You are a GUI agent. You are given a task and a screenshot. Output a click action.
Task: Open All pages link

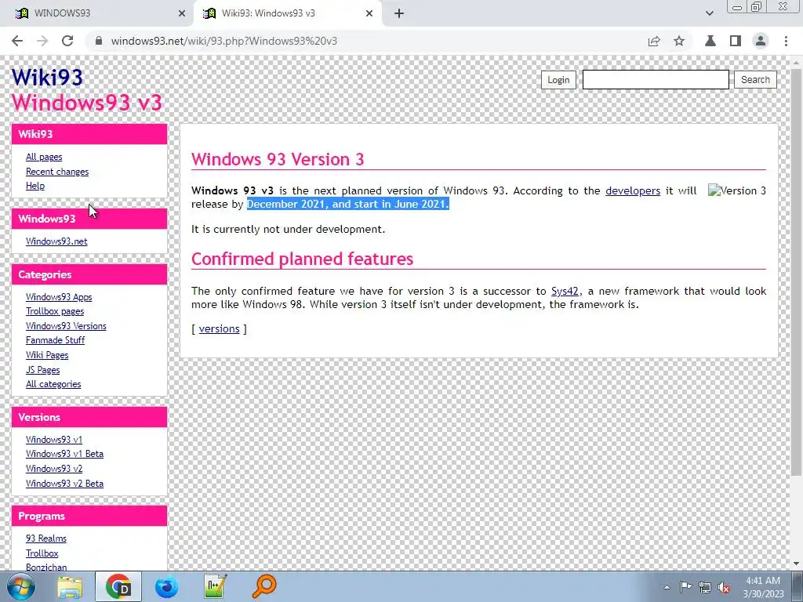coord(44,157)
